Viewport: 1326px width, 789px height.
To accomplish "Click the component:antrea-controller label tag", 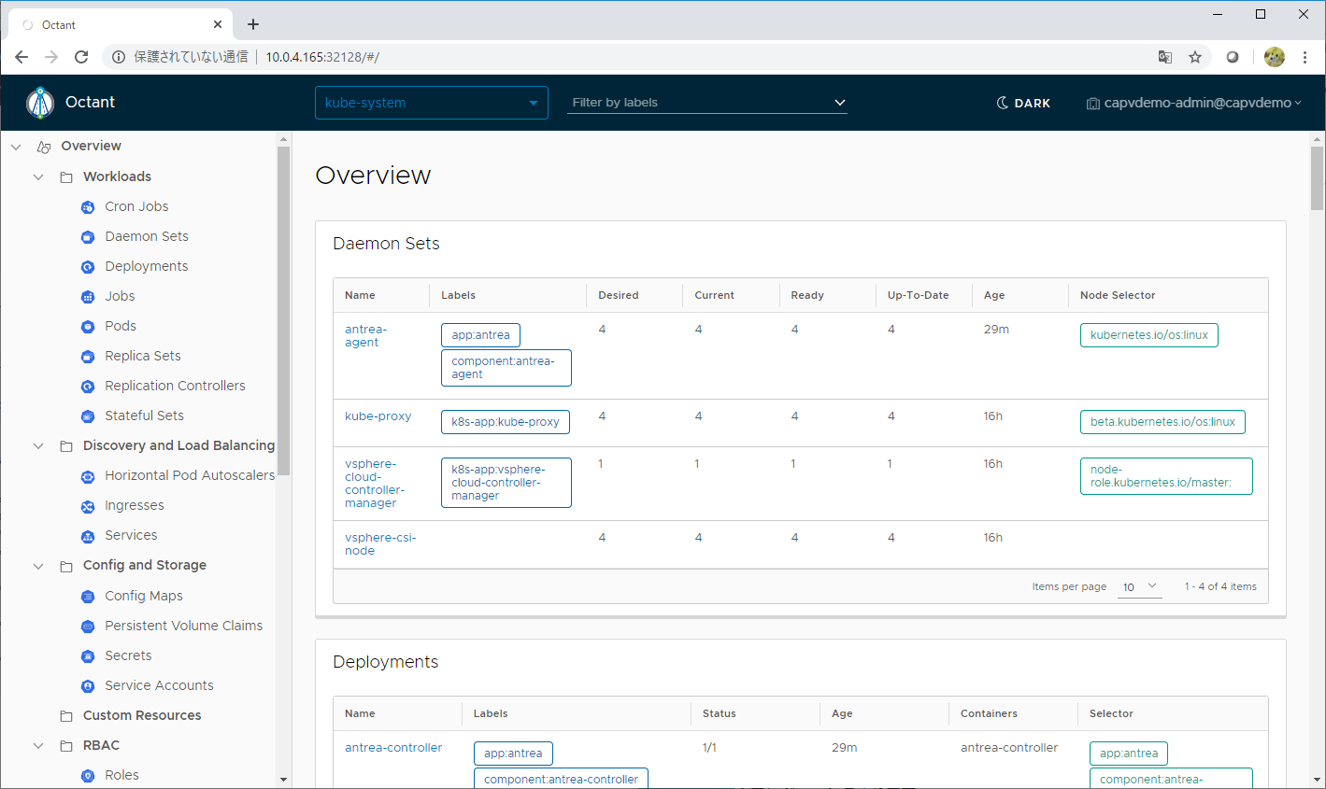I will (x=561, y=779).
